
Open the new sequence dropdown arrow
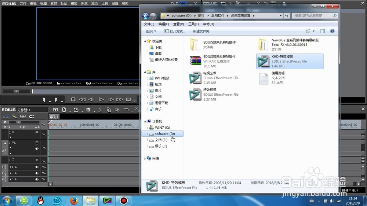point(70,111)
